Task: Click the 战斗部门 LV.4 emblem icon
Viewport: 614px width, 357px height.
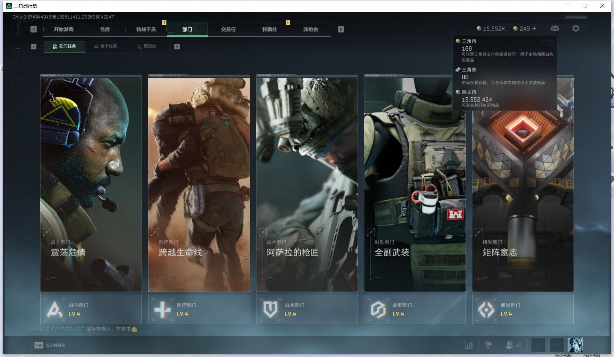Action: [x=55, y=309]
